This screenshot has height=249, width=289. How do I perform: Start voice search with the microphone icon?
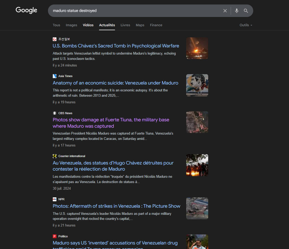click(x=237, y=11)
